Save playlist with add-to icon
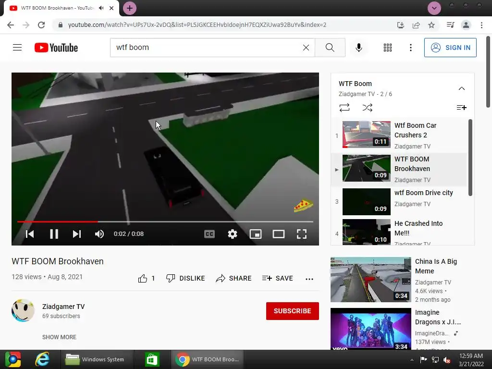The width and height of the screenshot is (492, 369). click(462, 108)
